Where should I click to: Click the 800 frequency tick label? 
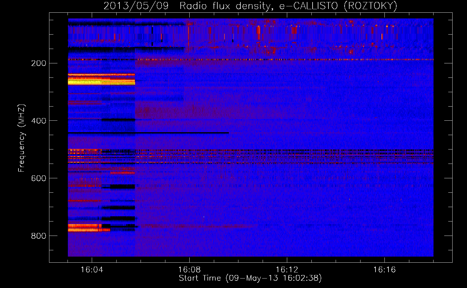(38, 236)
